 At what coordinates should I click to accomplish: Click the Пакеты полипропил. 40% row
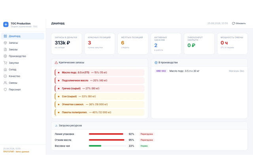tap(100, 112)
